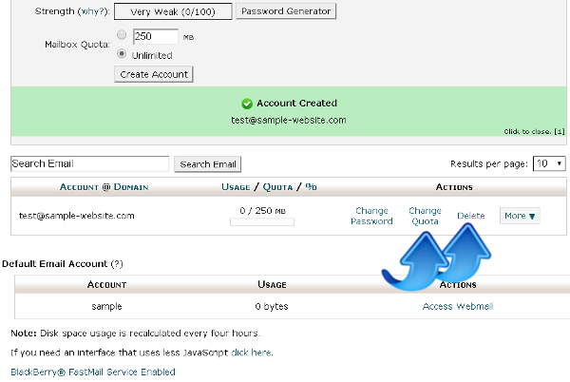Open the Results per page dropdown

(x=549, y=163)
